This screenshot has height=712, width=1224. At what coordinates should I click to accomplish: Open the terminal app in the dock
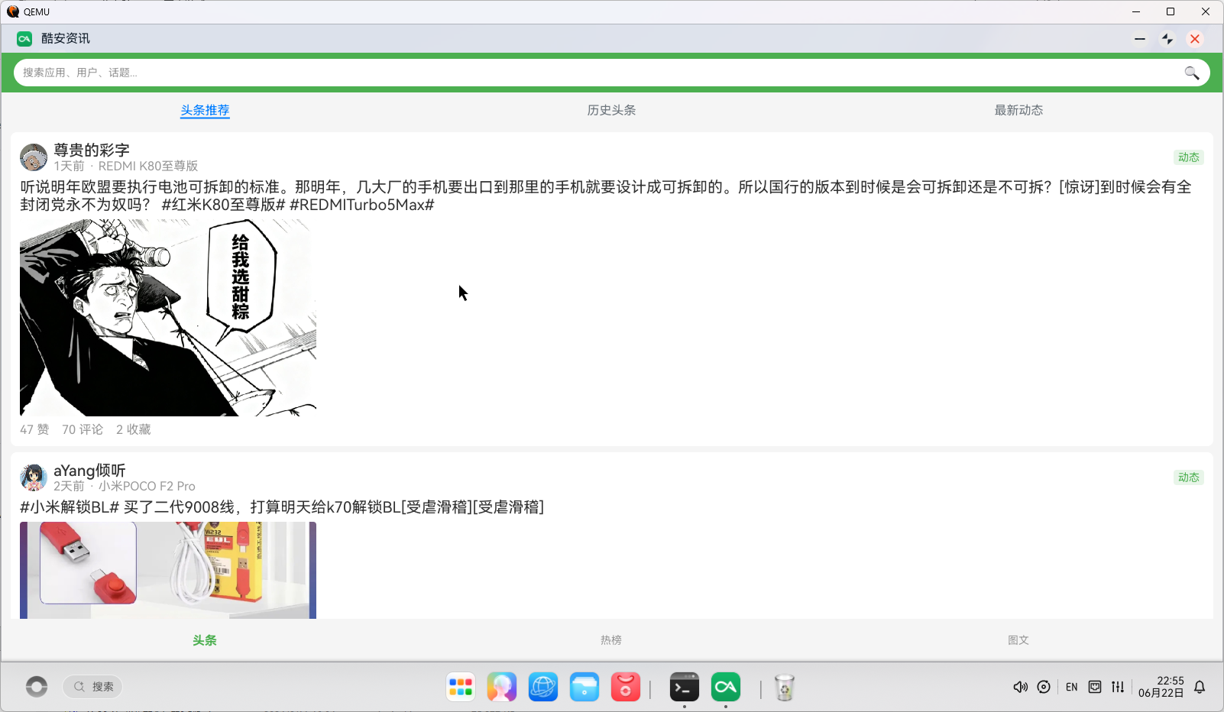coord(685,687)
